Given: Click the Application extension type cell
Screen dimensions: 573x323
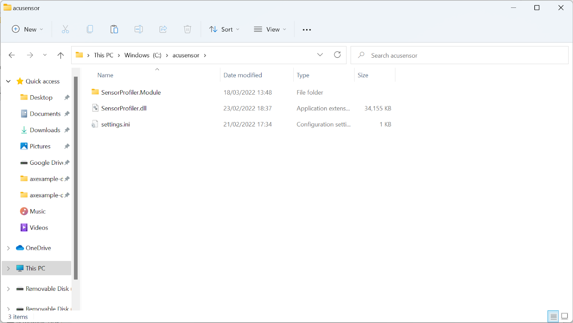Looking at the screenshot, I should pyautogui.click(x=323, y=108).
